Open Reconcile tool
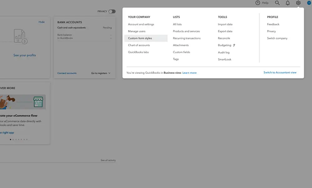312x188 pixels. 224,38
